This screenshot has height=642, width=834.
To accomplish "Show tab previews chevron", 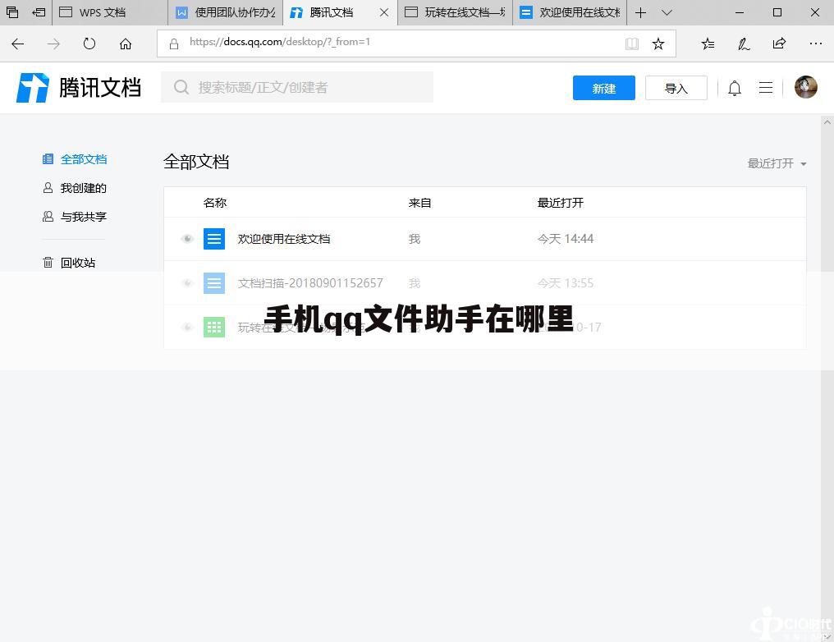I will coord(667,12).
